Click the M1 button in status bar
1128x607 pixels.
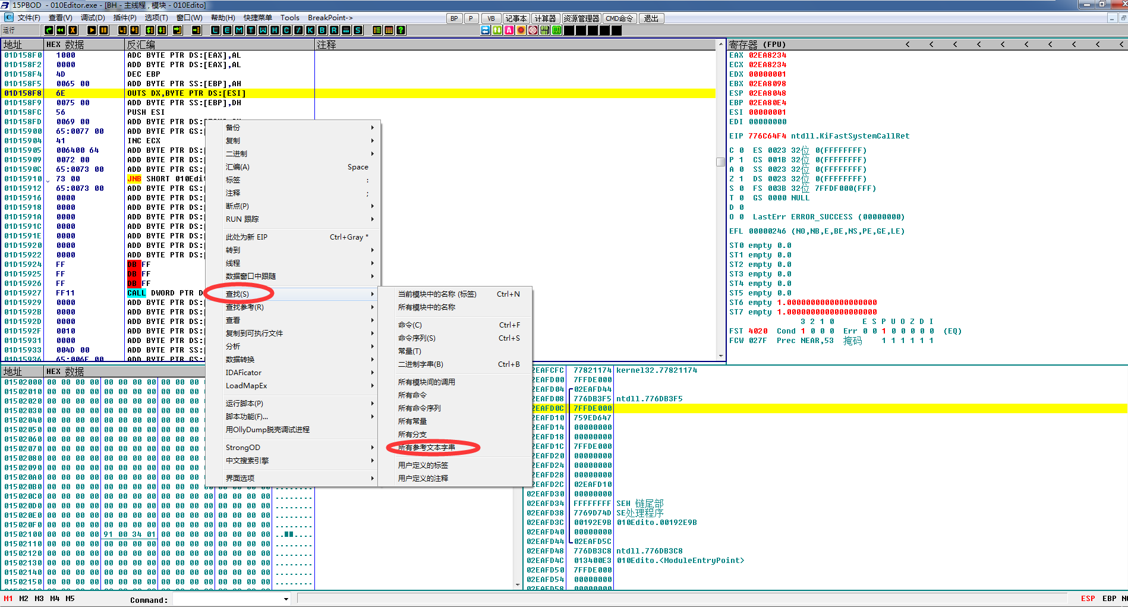[x=8, y=599]
